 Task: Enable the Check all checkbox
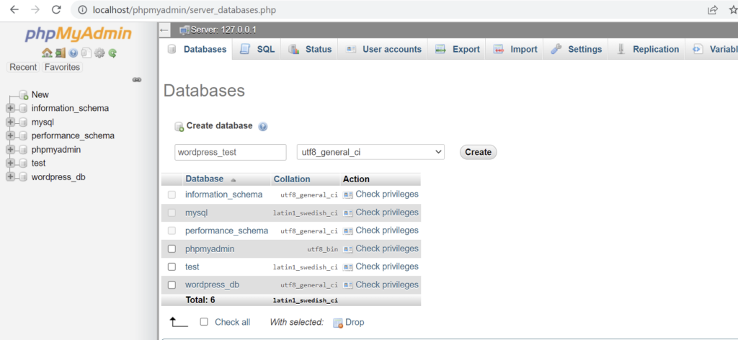coord(204,322)
